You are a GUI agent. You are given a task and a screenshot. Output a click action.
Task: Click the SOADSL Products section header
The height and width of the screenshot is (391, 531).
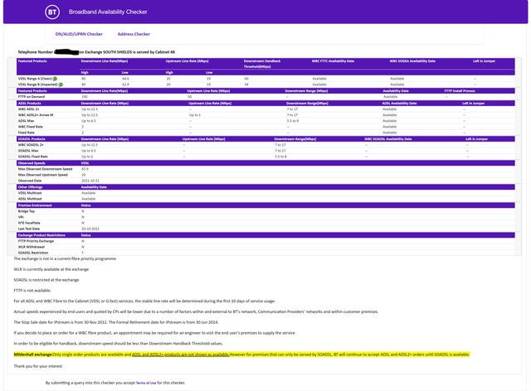pyautogui.click(x=32, y=139)
